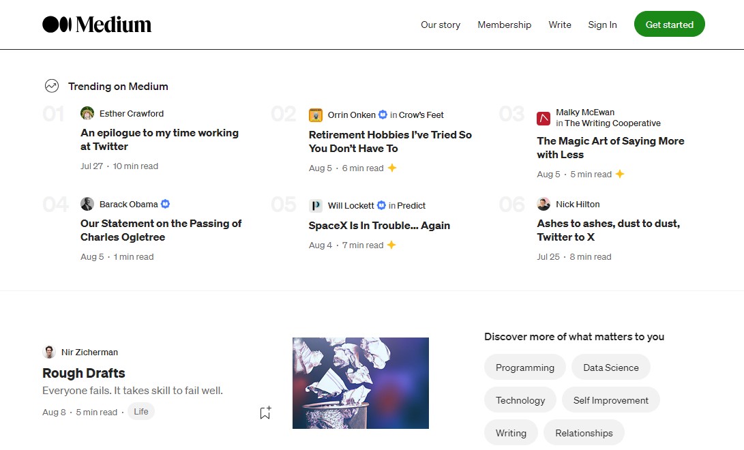The width and height of the screenshot is (744, 450).
Task: Click author name Barack Obama
Action: [129, 204]
